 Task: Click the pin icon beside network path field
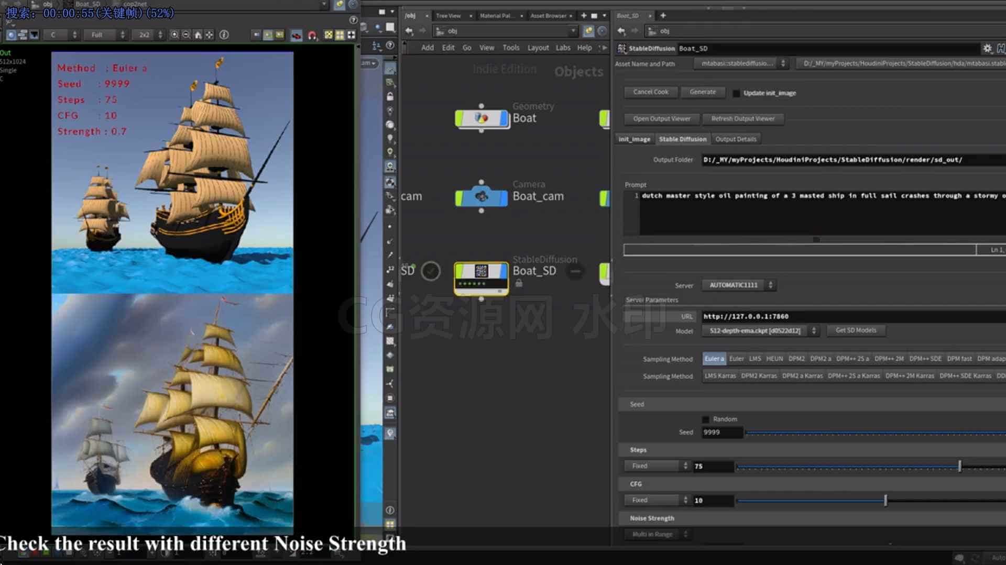tap(588, 31)
